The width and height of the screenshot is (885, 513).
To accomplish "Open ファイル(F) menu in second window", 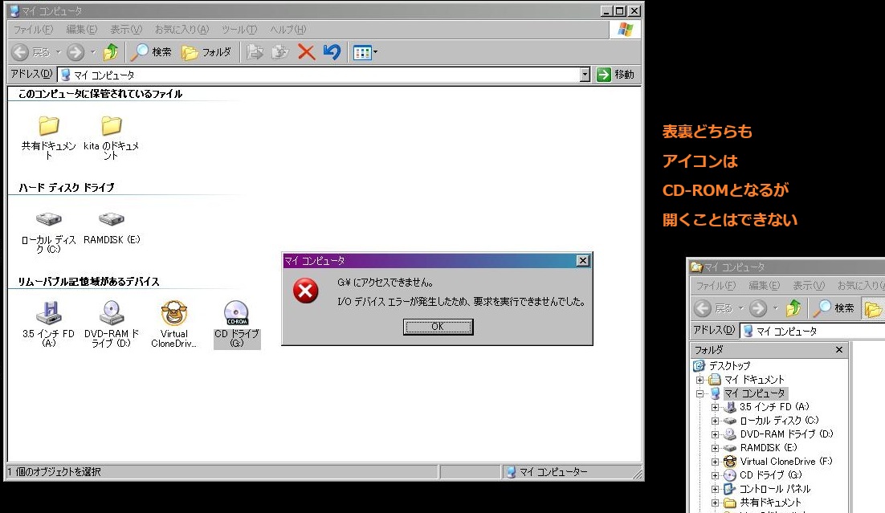I will tap(716, 286).
